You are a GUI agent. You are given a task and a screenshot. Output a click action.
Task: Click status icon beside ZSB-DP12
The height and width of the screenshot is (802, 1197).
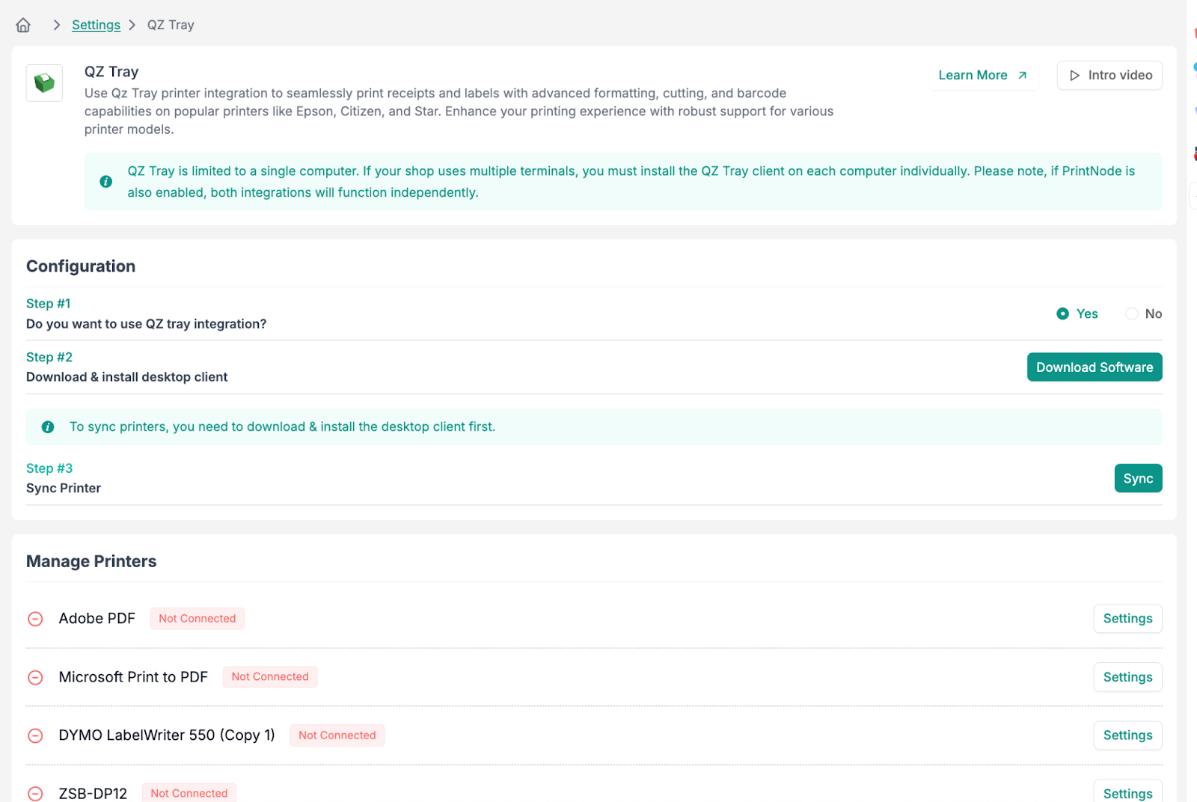(x=35, y=793)
